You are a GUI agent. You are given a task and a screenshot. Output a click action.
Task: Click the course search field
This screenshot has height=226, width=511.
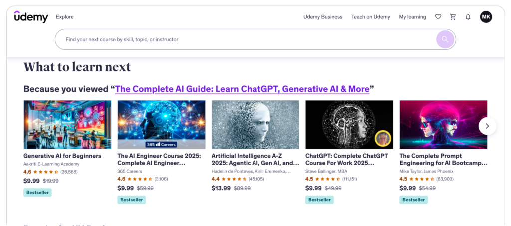coord(245,39)
